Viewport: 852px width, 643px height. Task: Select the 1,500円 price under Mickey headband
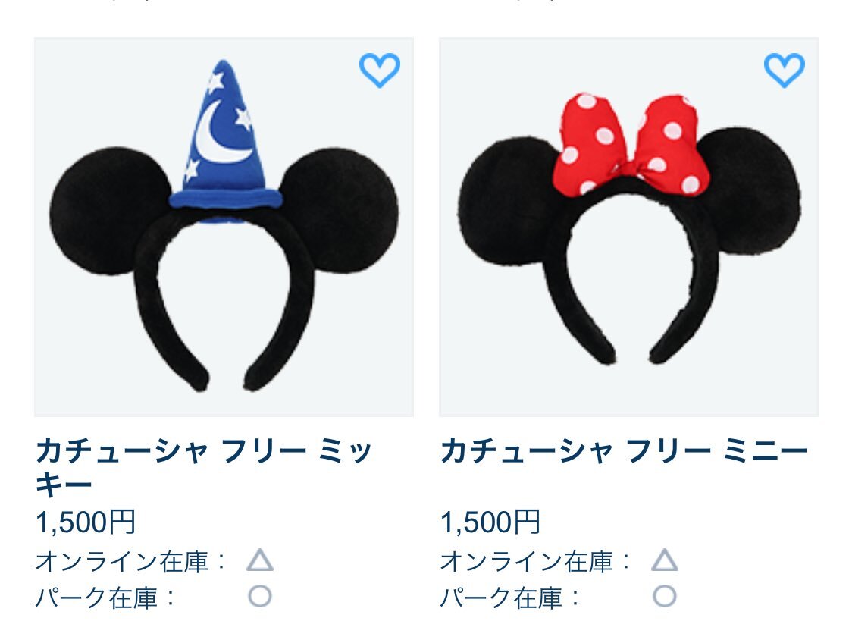tap(86, 522)
